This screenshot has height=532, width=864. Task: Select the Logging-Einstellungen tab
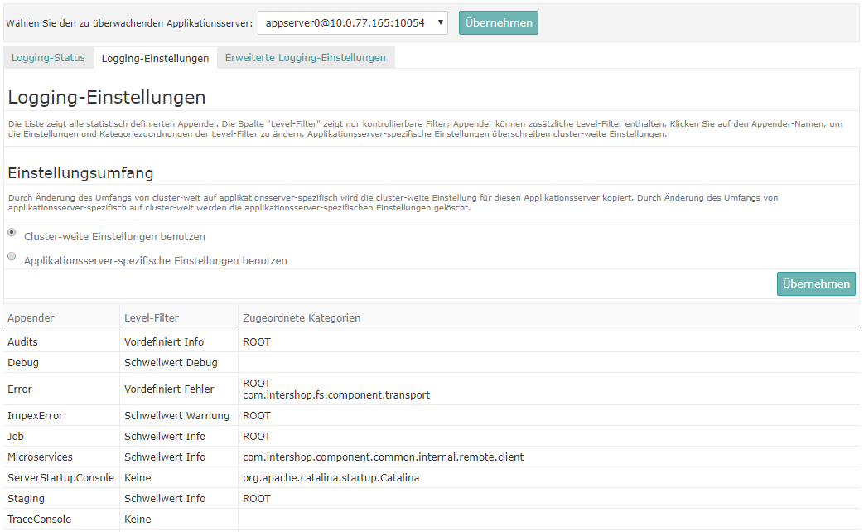(x=156, y=57)
